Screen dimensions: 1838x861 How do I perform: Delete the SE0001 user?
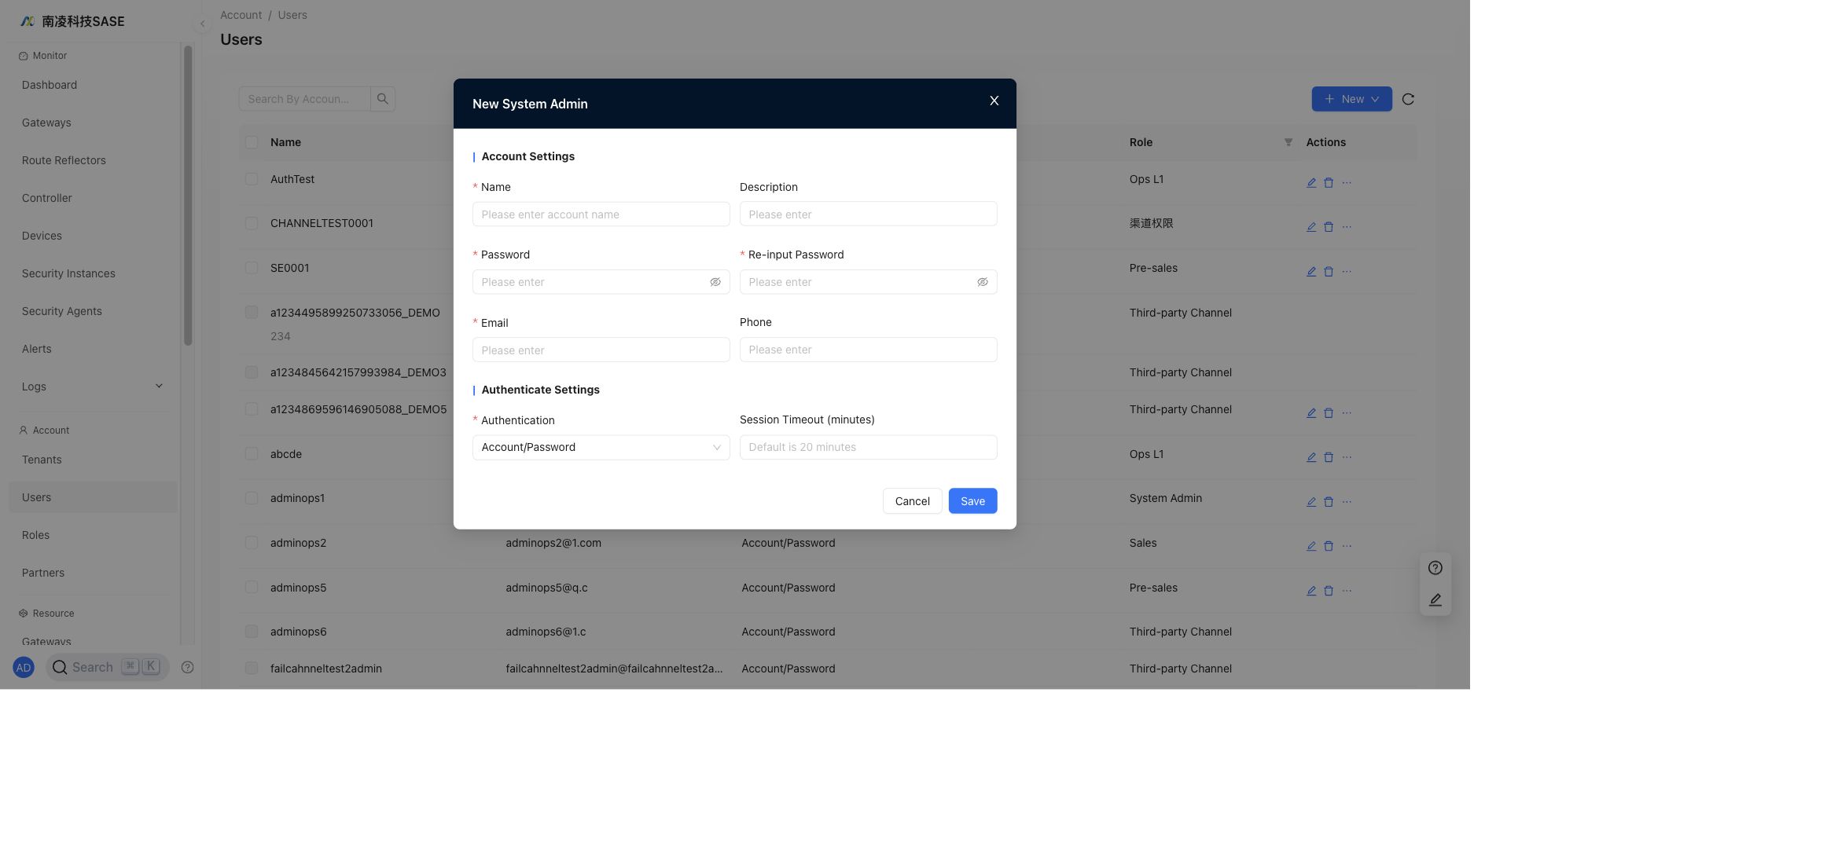pyautogui.click(x=1328, y=272)
